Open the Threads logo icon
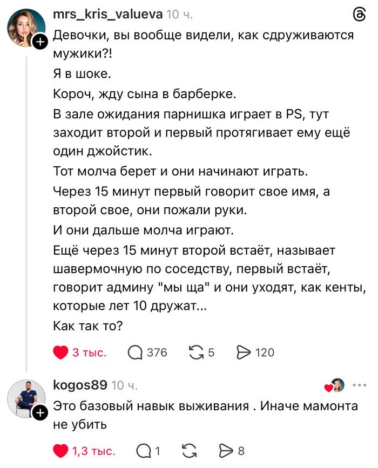Image resolution: width=378 pixels, height=468 pixels. tap(358, 16)
